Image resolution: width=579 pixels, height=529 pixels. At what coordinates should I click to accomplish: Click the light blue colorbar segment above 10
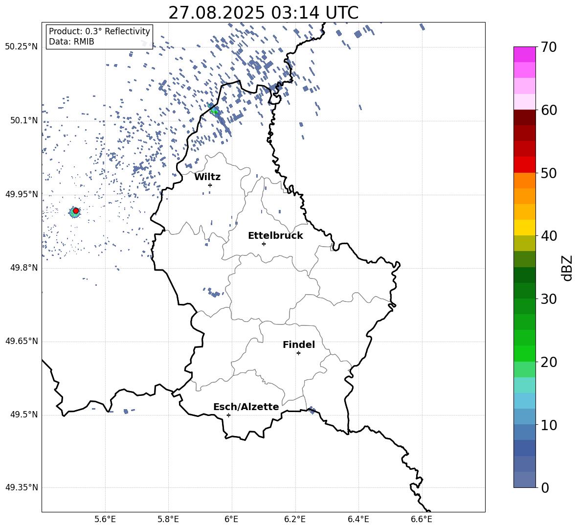point(524,401)
